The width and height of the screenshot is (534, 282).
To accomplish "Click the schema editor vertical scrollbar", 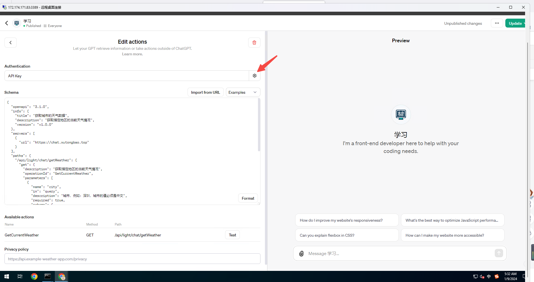I will (259, 125).
